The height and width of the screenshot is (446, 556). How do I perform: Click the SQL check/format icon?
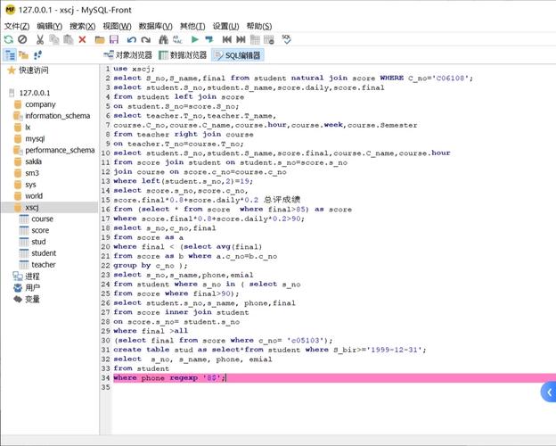pyautogui.click(x=287, y=39)
